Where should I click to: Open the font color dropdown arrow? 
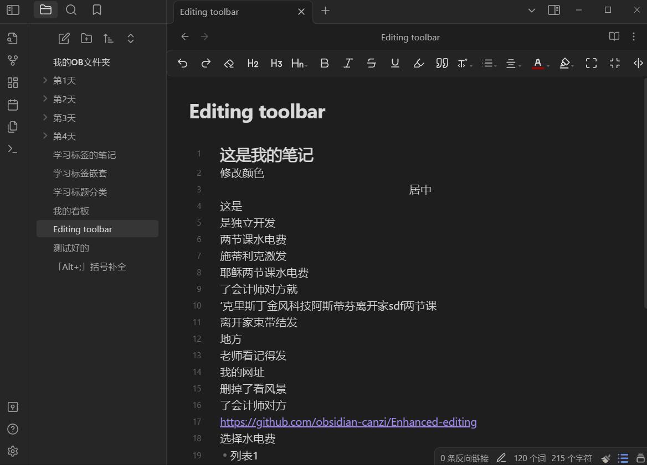(x=548, y=65)
